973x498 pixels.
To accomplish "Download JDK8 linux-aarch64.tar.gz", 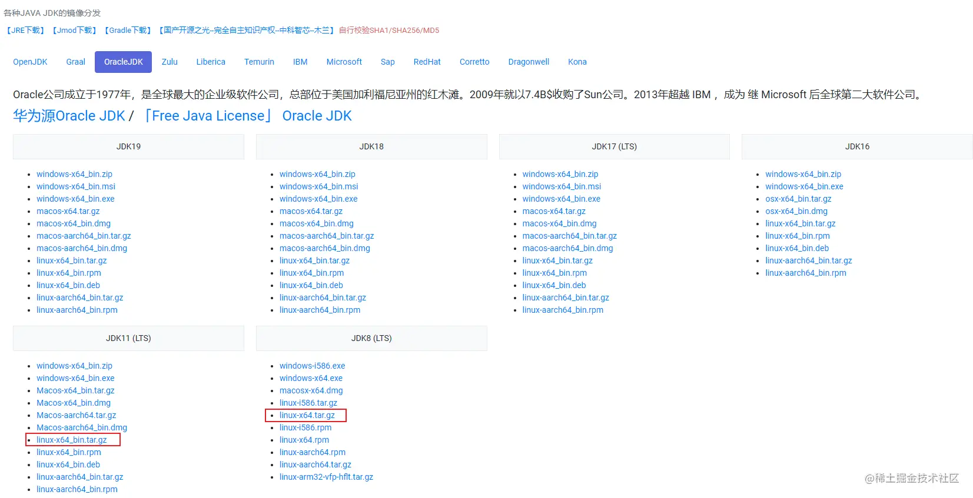I will click(316, 464).
